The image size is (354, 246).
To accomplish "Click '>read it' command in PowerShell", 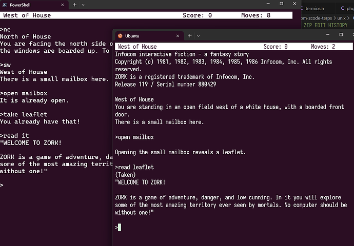I will pos(14,136).
